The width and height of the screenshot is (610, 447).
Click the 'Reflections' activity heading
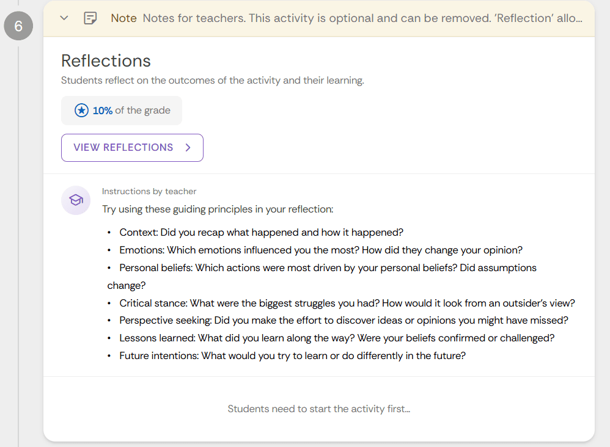(106, 61)
